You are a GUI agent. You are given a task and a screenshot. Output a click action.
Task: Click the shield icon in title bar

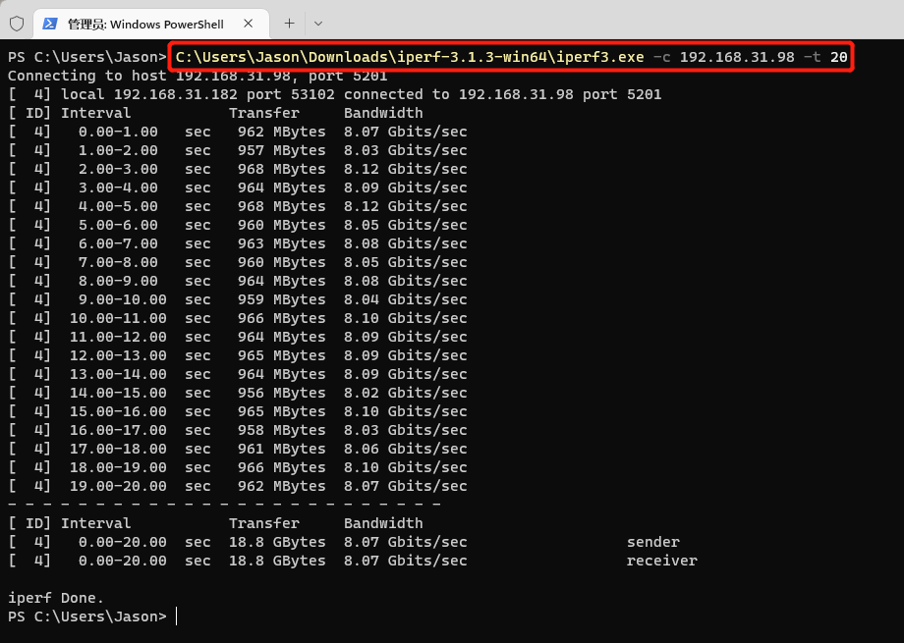click(x=17, y=23)
